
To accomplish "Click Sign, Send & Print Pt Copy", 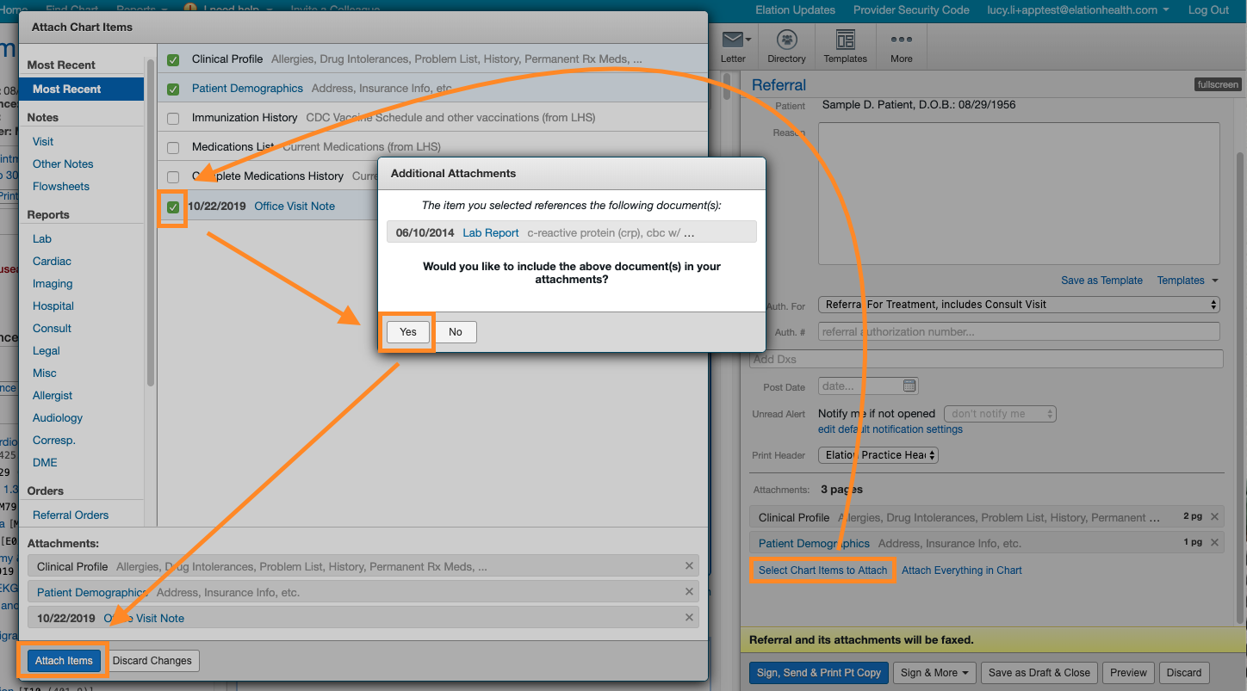I will pos(819,673).
